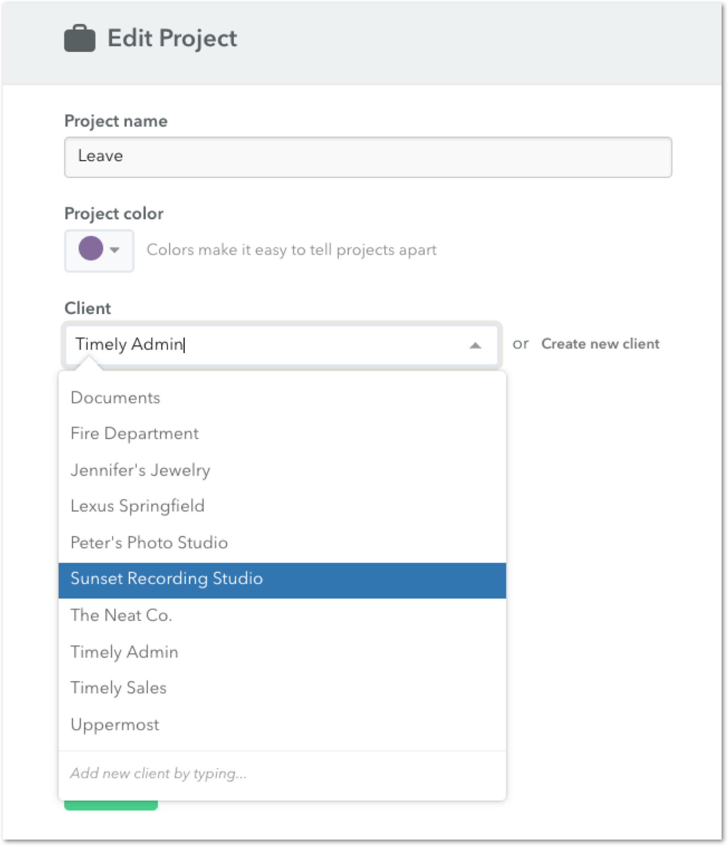Select Timely Sales in the dropdown
The image size is (728, 846).
click(x=118, y=688)
